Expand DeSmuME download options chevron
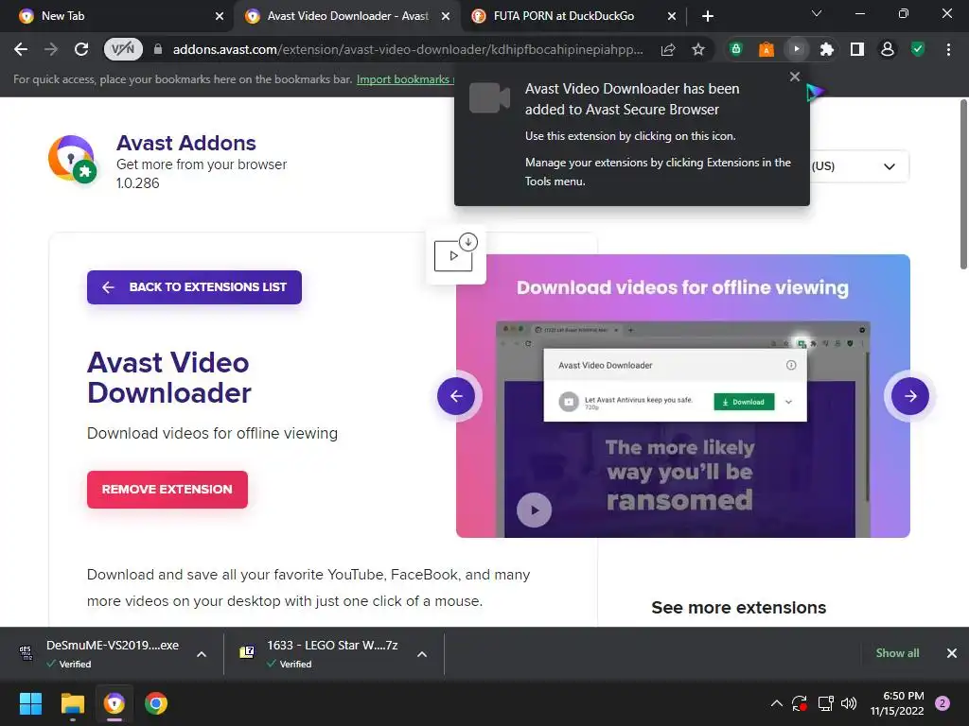 [202, 654]
